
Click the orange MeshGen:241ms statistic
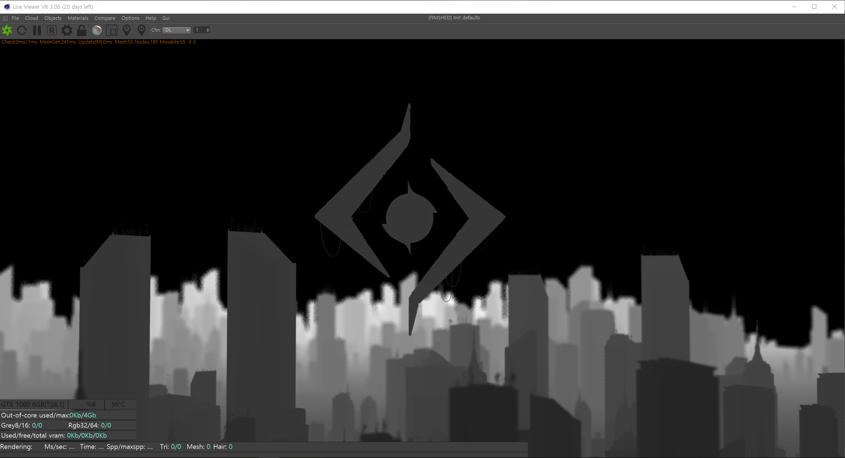click(x=58, y=42)
